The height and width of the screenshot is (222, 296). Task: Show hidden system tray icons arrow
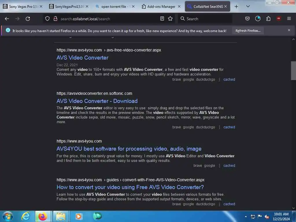tap(246, 217)
